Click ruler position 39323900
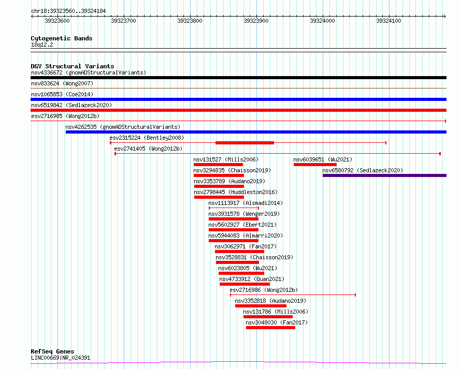461x369 pixels. pos(256,21)
